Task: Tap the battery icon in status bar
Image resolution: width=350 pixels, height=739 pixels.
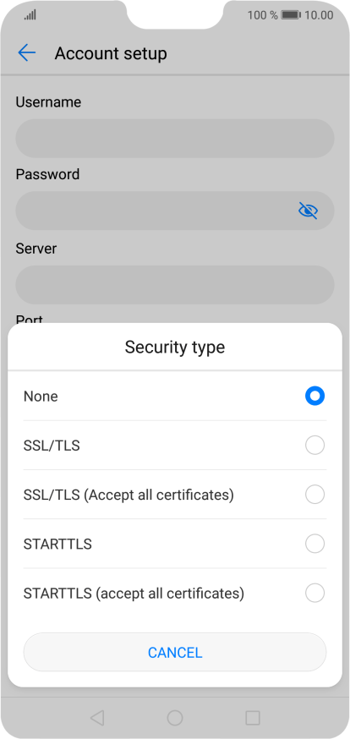Action: tap(291, 15)
